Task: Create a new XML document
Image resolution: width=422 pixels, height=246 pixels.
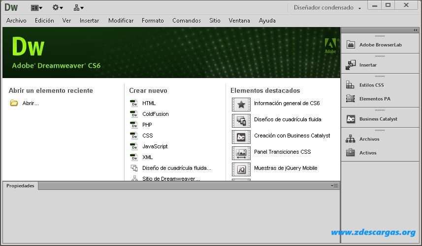Action: click(147, 157)
